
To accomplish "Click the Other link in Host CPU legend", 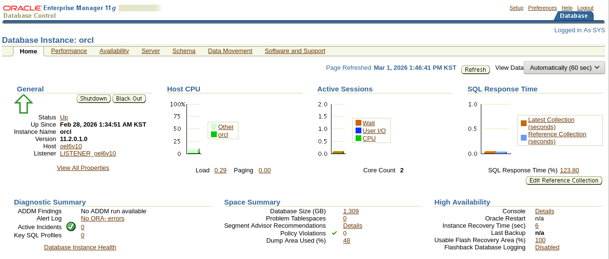I will 226,127.
